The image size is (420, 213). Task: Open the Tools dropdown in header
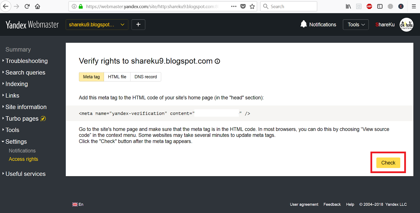(356, 24)
